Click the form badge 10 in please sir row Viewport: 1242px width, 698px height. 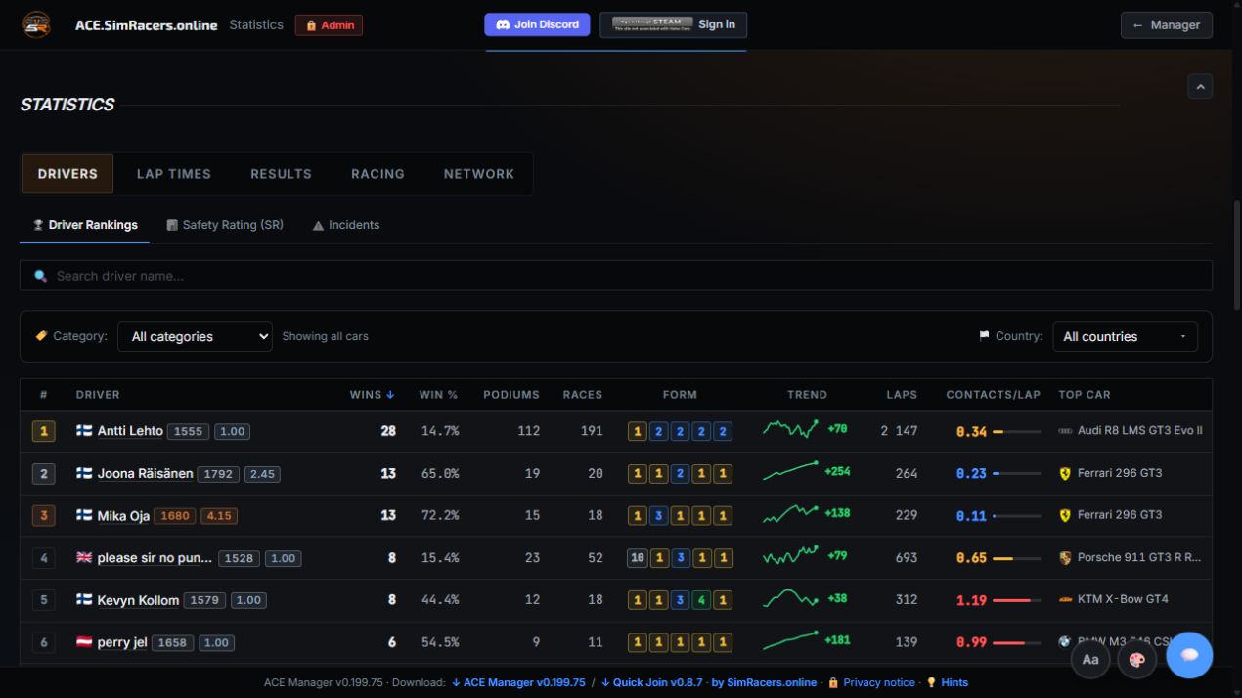[x=638, y=558]
